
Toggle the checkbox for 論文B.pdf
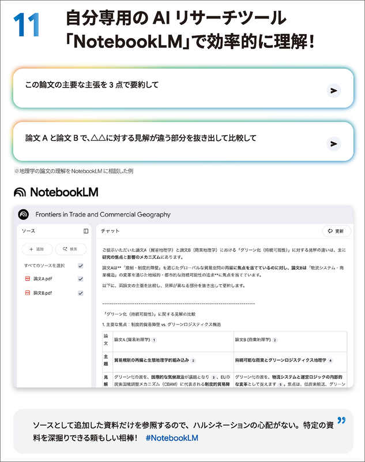81,293
